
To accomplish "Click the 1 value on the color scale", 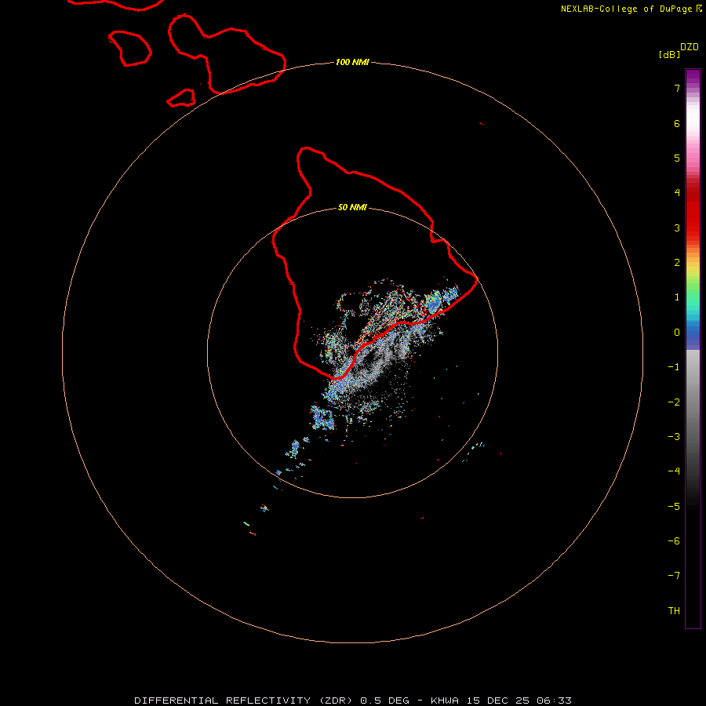I will click(677, 297).
